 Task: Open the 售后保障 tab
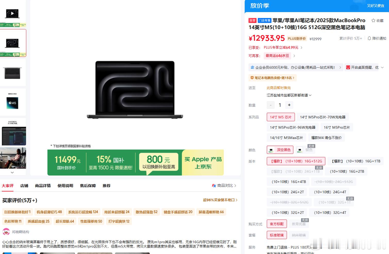[x=88, y=186]
